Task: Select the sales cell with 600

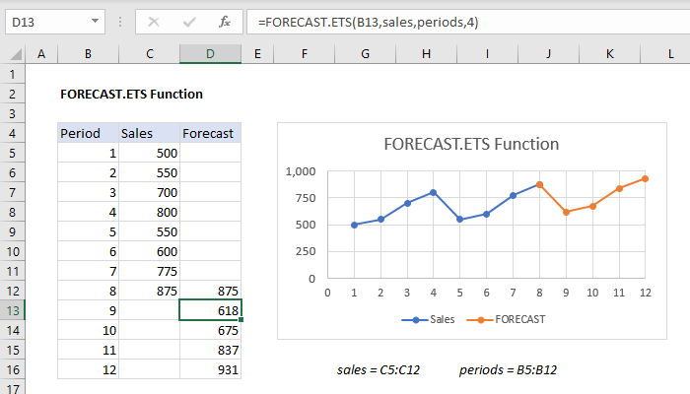Action: click(x=149, y=251)
